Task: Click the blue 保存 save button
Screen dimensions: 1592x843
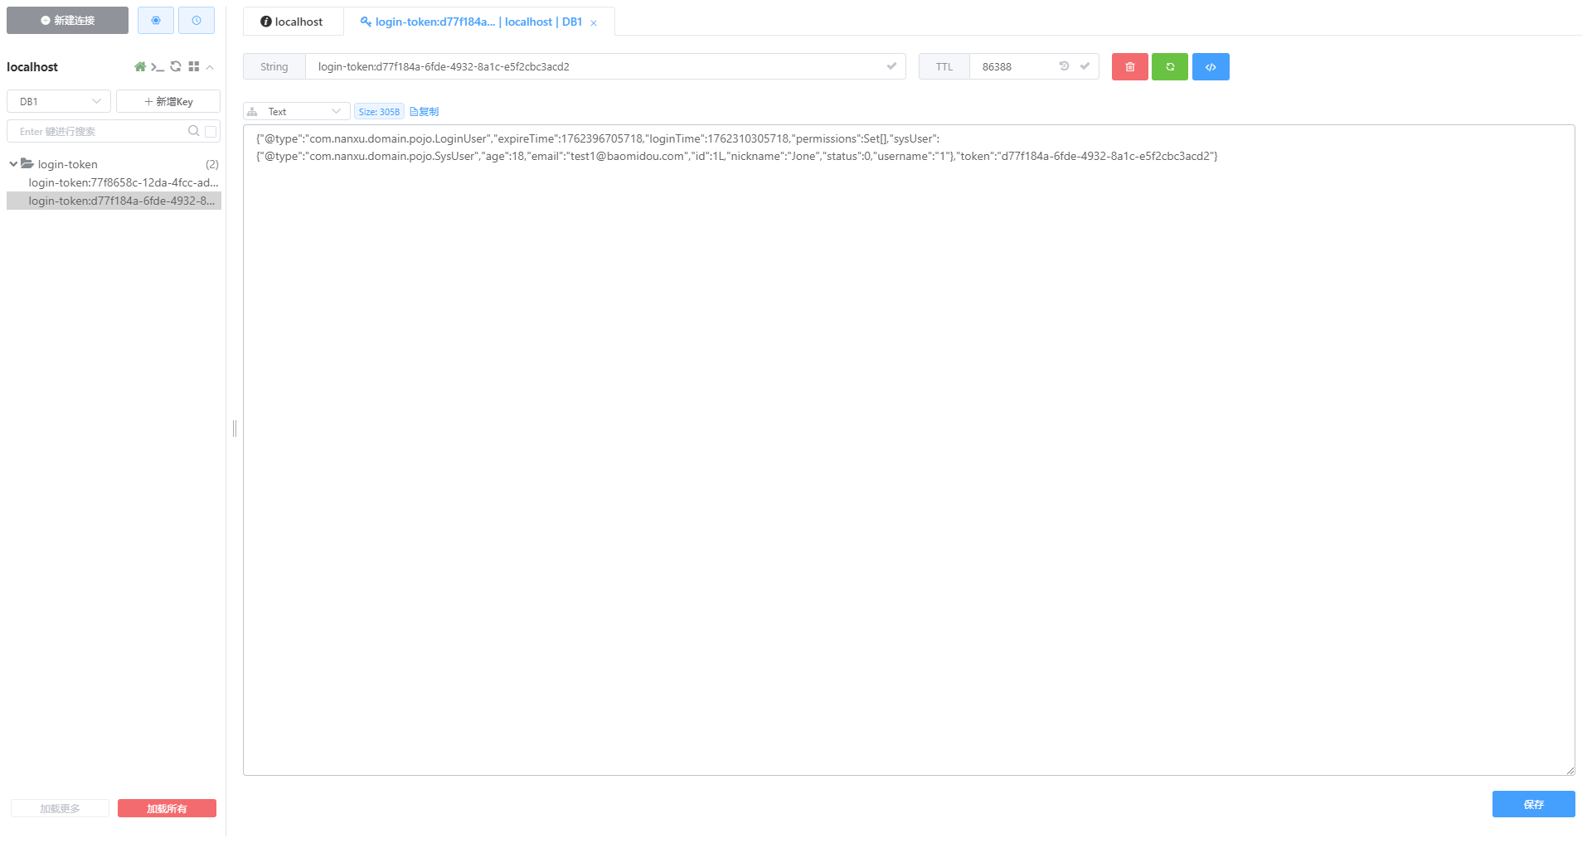Action: click(x=1532, y=804)
